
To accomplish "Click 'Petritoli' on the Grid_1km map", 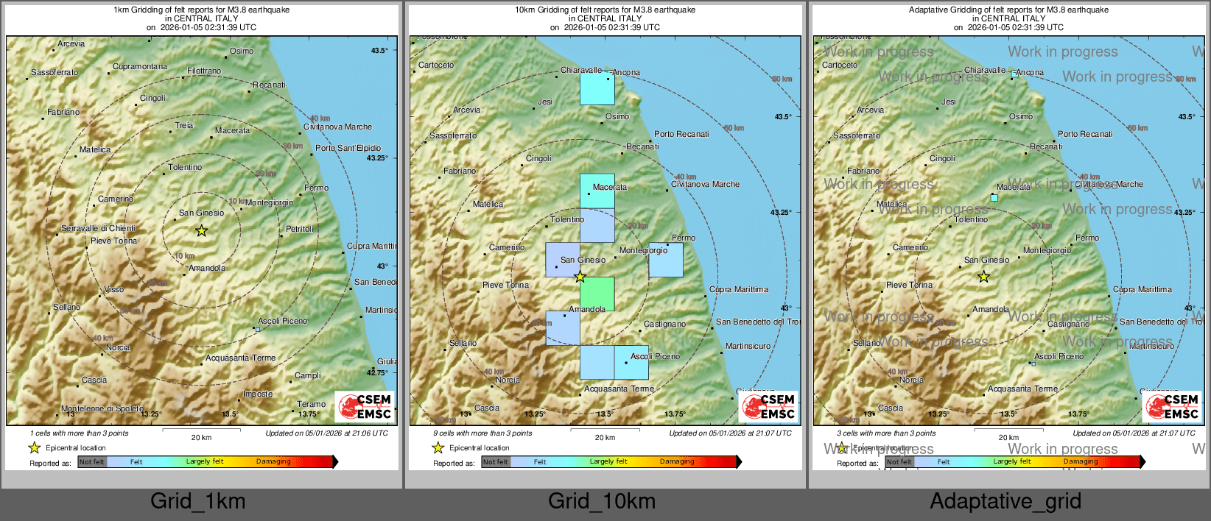I will coord(300,229).
